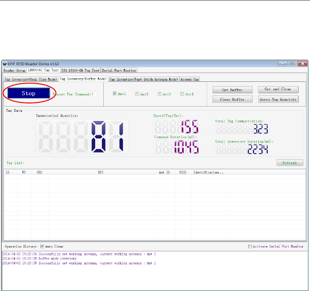The image size is (310, 291).
Task: Open the Reader Setup tab
Action: (x=14, y=70)
